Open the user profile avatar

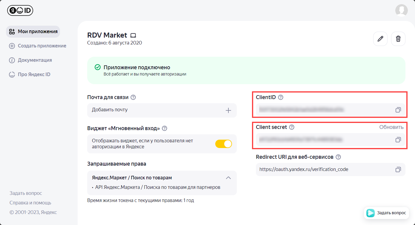(401, 10)
